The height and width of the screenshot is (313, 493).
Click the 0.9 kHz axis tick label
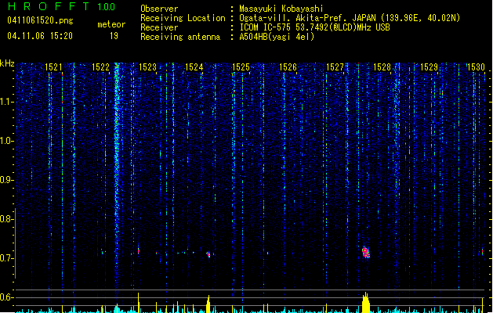coord(6,180)
